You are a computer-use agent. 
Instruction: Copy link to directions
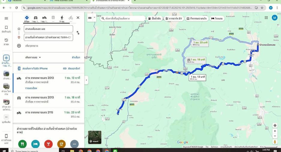coord(71,68)
